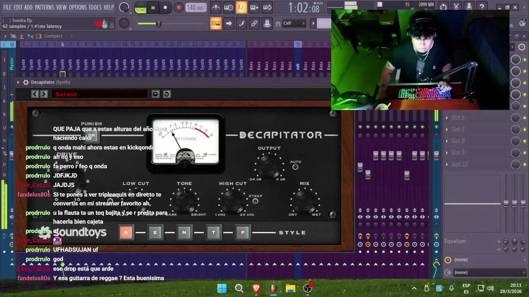
Task: Open Windows taskbar search
Action: pos(239,288)
